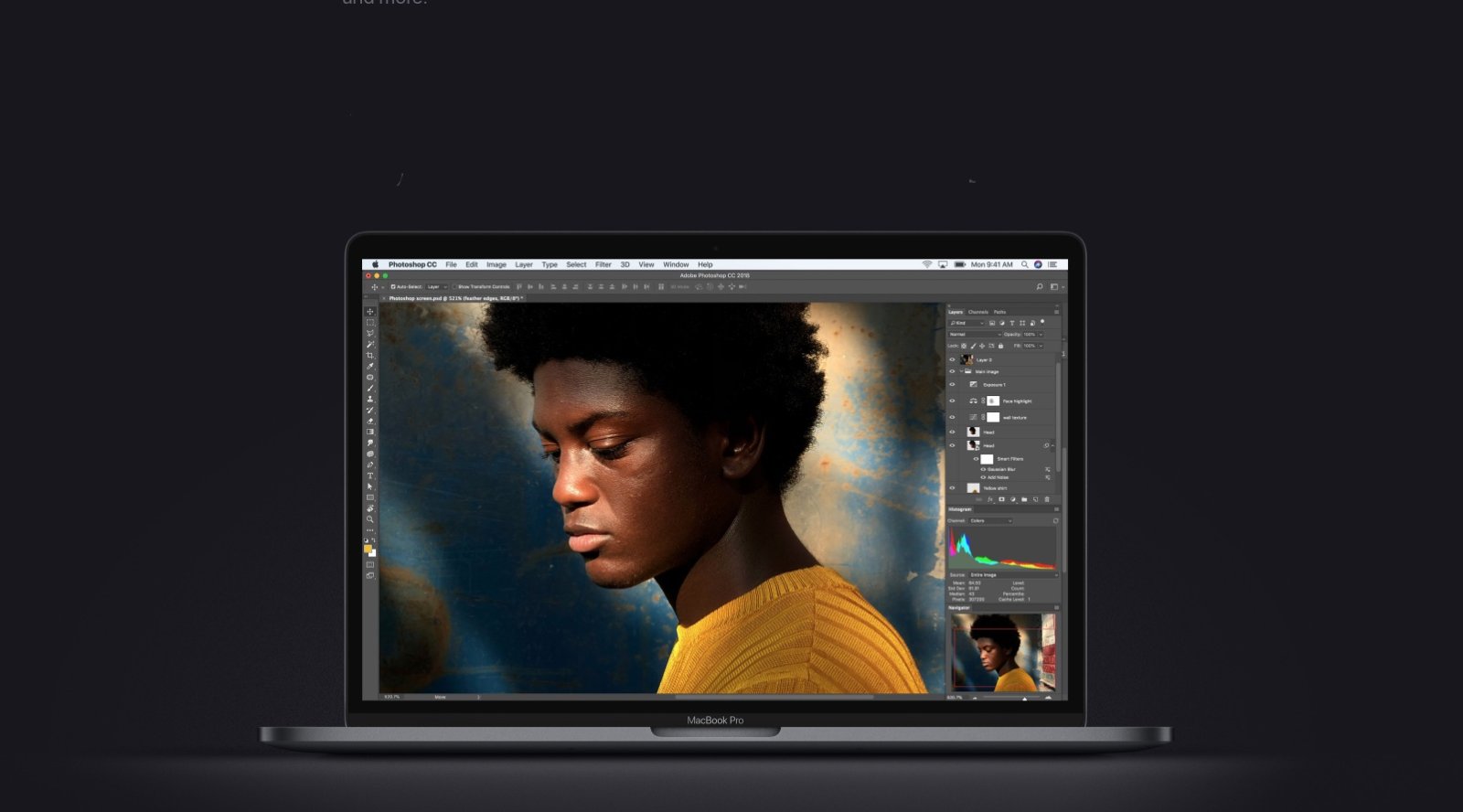Open Photoshop search icon in options bar
1463x812 pixels.
[x=1040, y=287]
